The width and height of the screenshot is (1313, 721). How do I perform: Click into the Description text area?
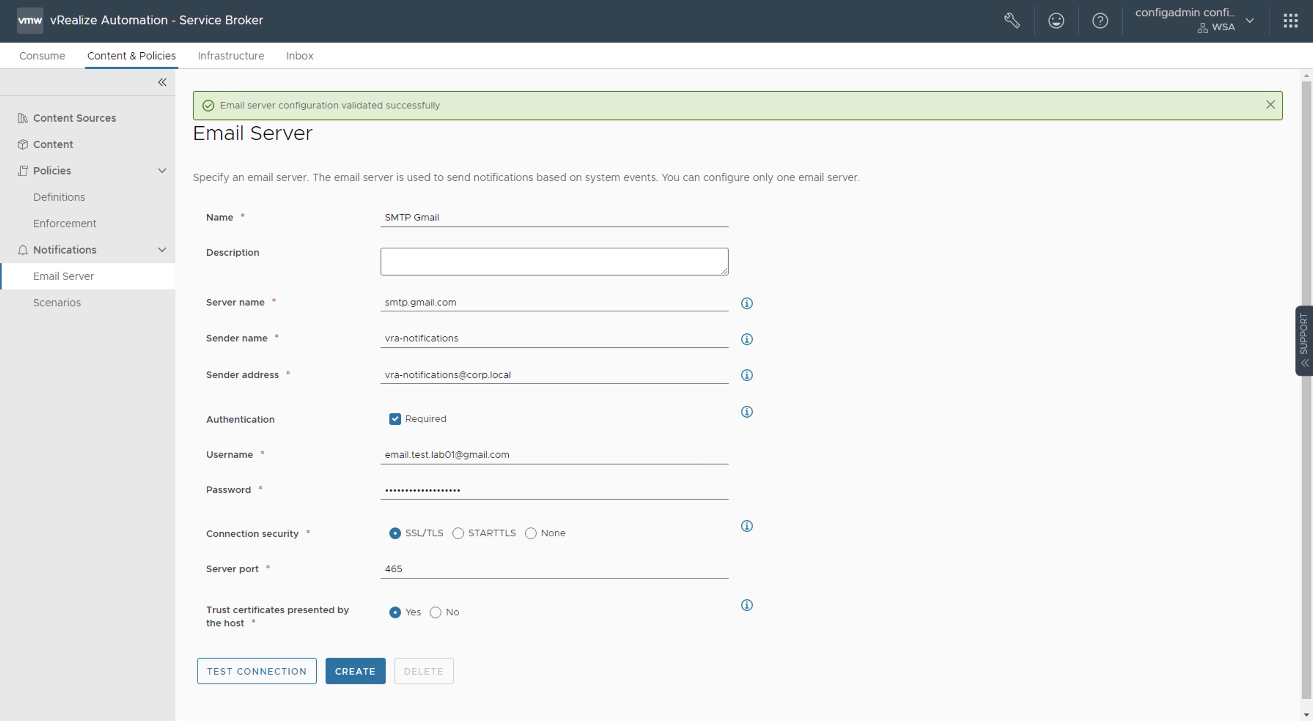point(553,261)
